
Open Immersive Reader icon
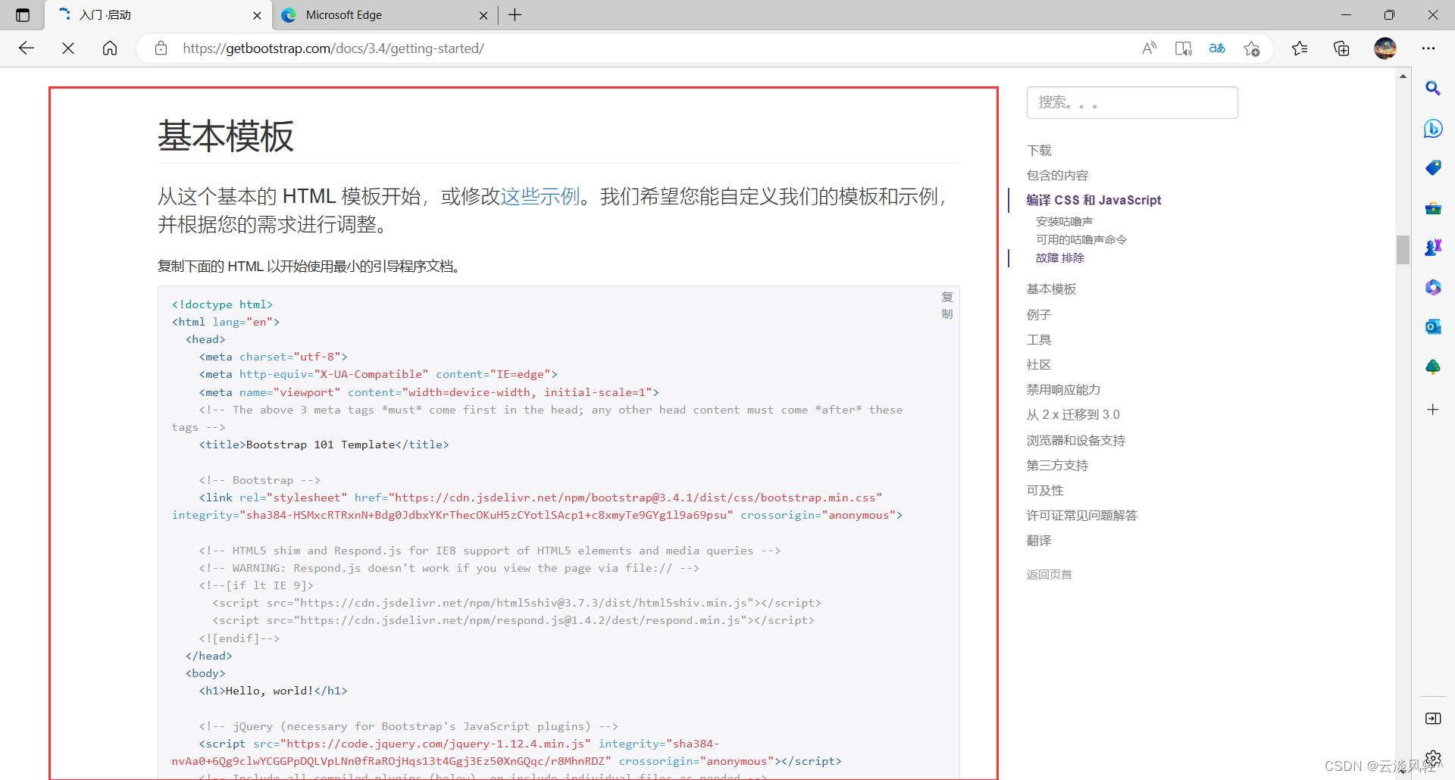coord(1183,48)
